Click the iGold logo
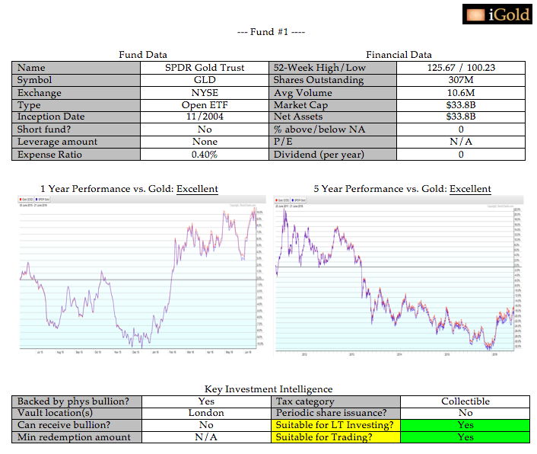This screenshot has width=537, height=454. tap(497, 14)
